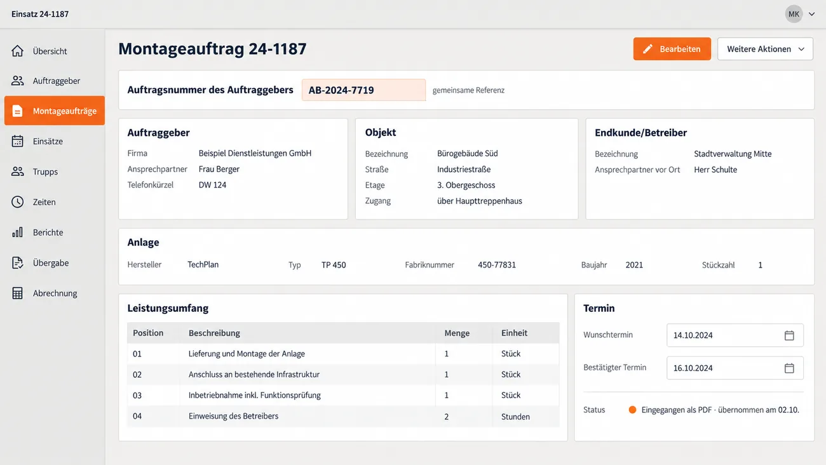Image resolution: width=826 pixels, height=465 pixels.
Task: Click the Übersicht house icon
Action: pyautogui.click(x=18, y=51)
